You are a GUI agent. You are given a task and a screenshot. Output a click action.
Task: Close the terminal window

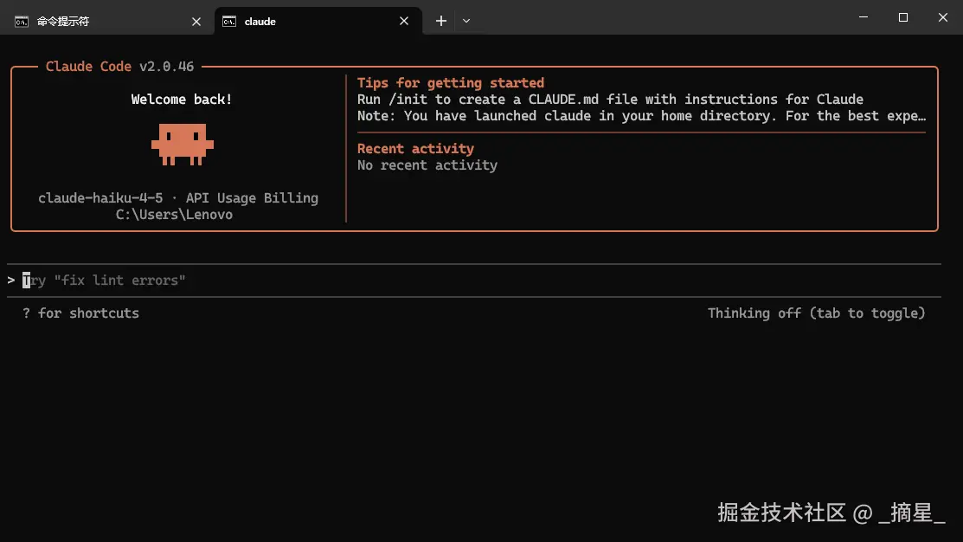point(943,17)
